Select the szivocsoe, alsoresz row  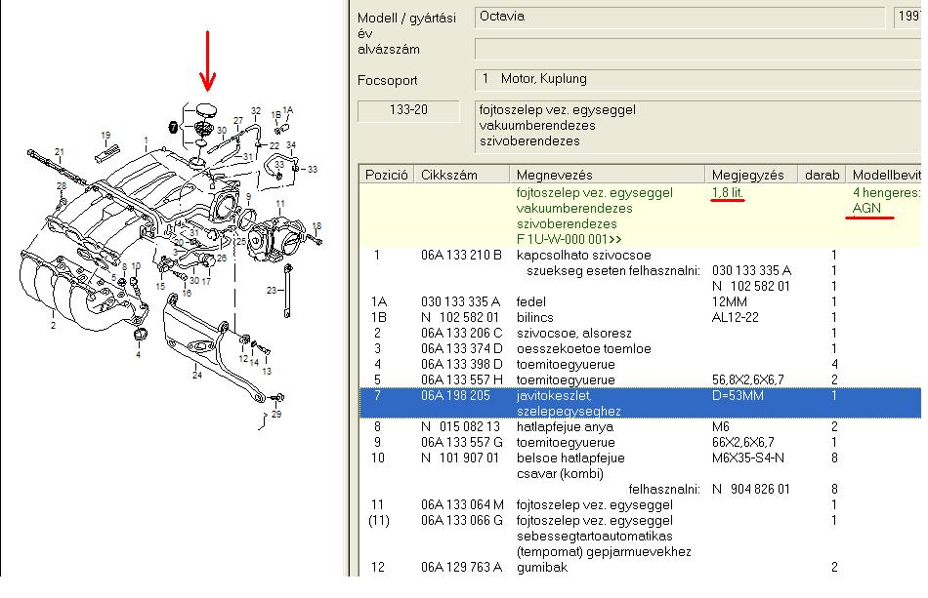(573, 334)
